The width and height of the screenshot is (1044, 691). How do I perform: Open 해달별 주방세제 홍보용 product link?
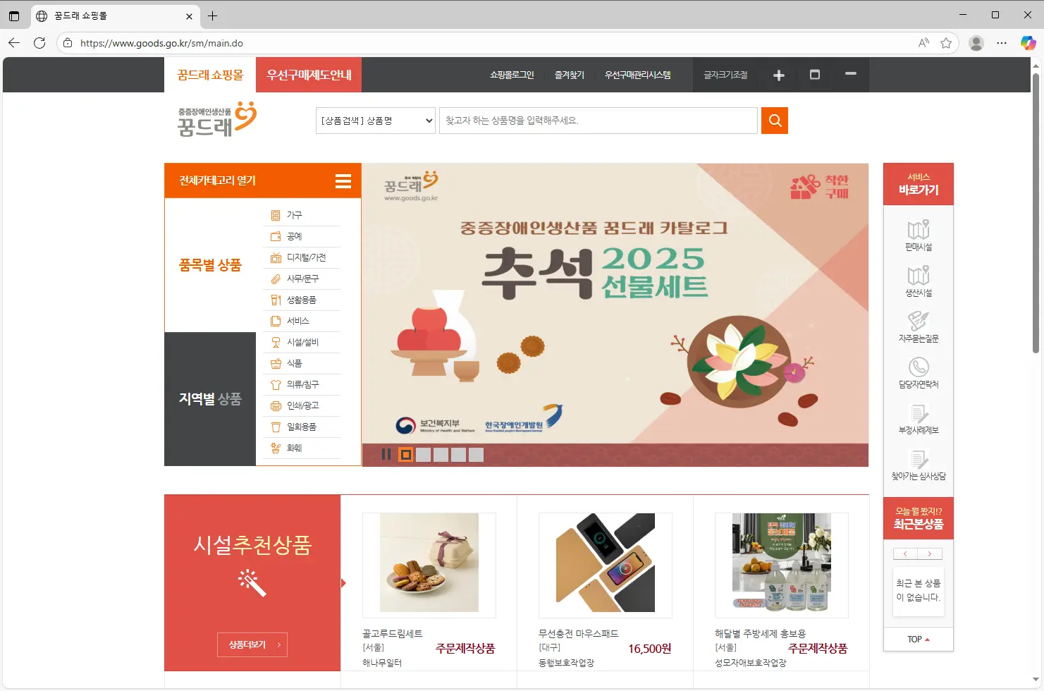click(x=760, y=634)
